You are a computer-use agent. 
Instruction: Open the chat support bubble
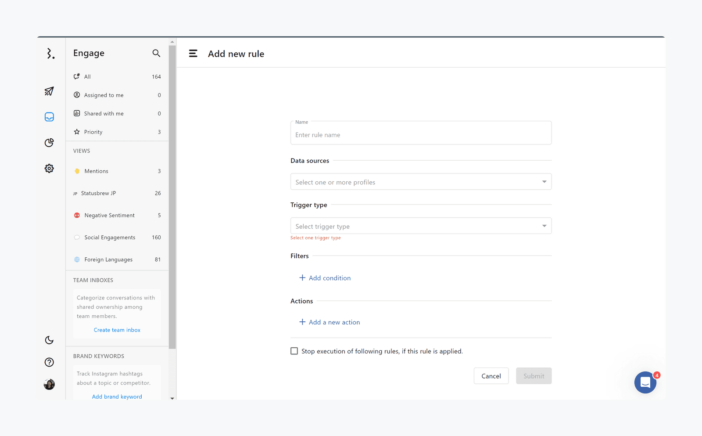[x=645, y=382]
